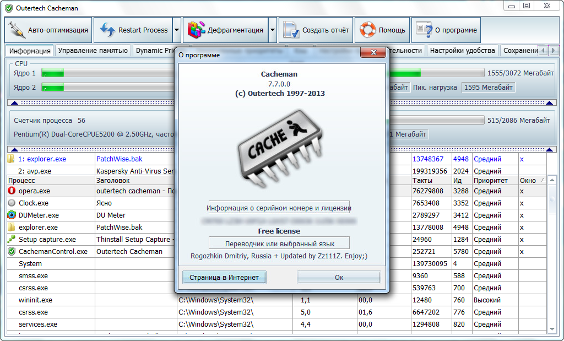This screenshot has height=341, width=564.
Task: Click the '1595 Мегабайт' peak load value
Action: tap(488, 88)
